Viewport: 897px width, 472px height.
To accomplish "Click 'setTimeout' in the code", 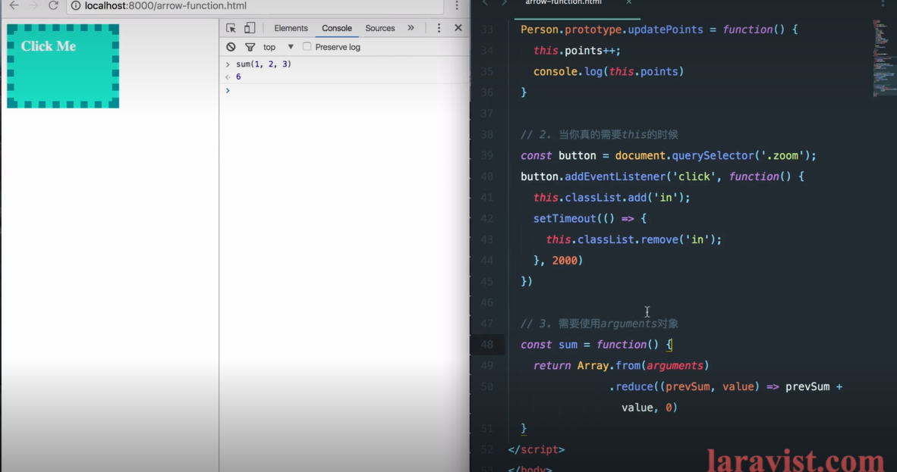I will (565, 218).
